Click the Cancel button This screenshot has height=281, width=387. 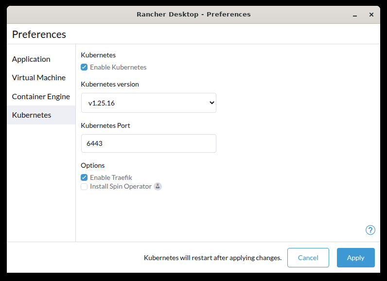pyautogui.click(x=308, y=258)
